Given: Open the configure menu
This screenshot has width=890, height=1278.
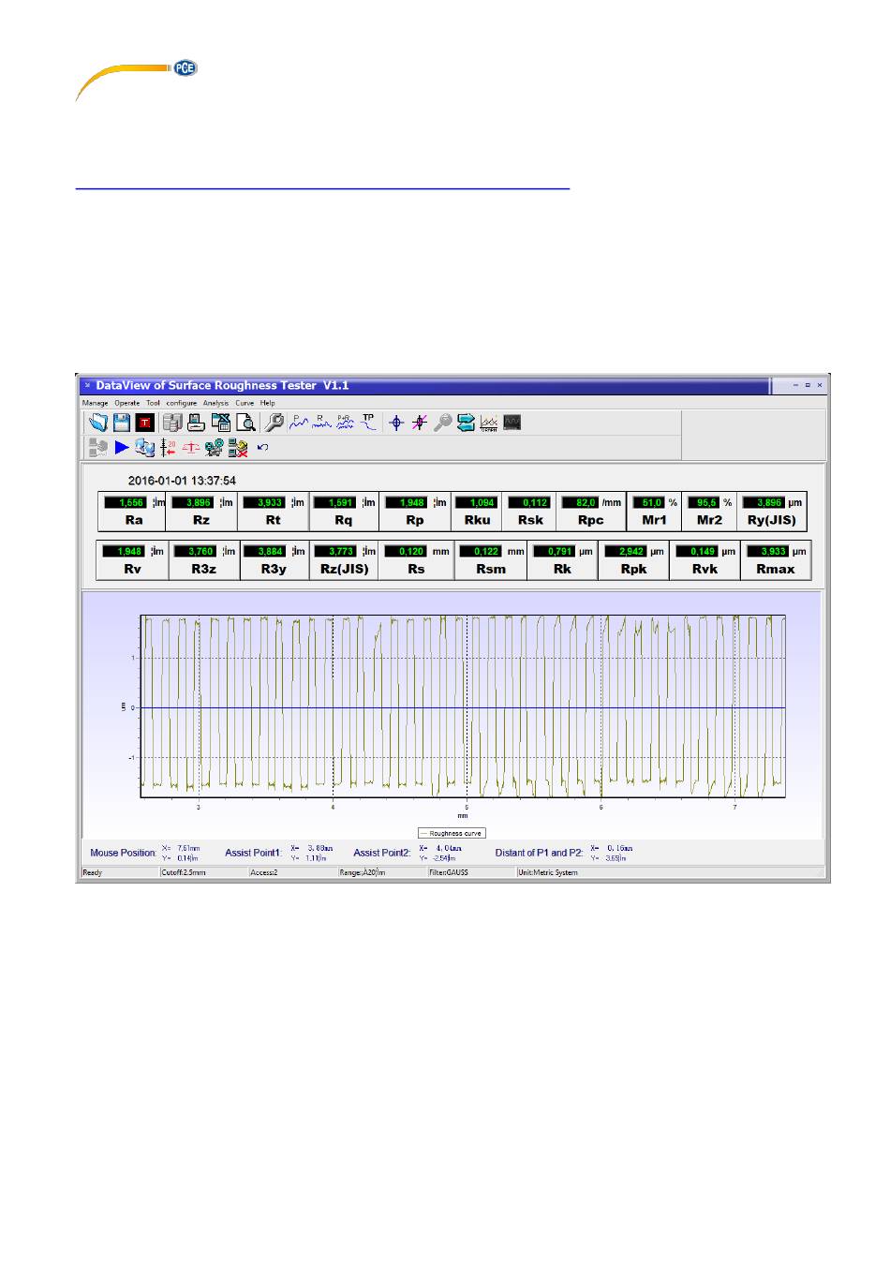Looking at the screenshot, I should click(182, 403).
